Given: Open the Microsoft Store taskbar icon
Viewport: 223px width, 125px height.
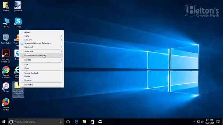Looking at the screenshot, I should (92, 122).
